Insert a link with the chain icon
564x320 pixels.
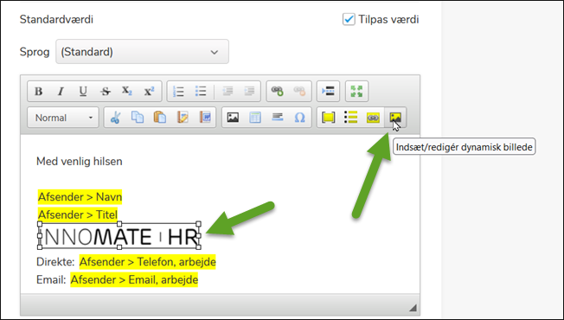[278, 92]
